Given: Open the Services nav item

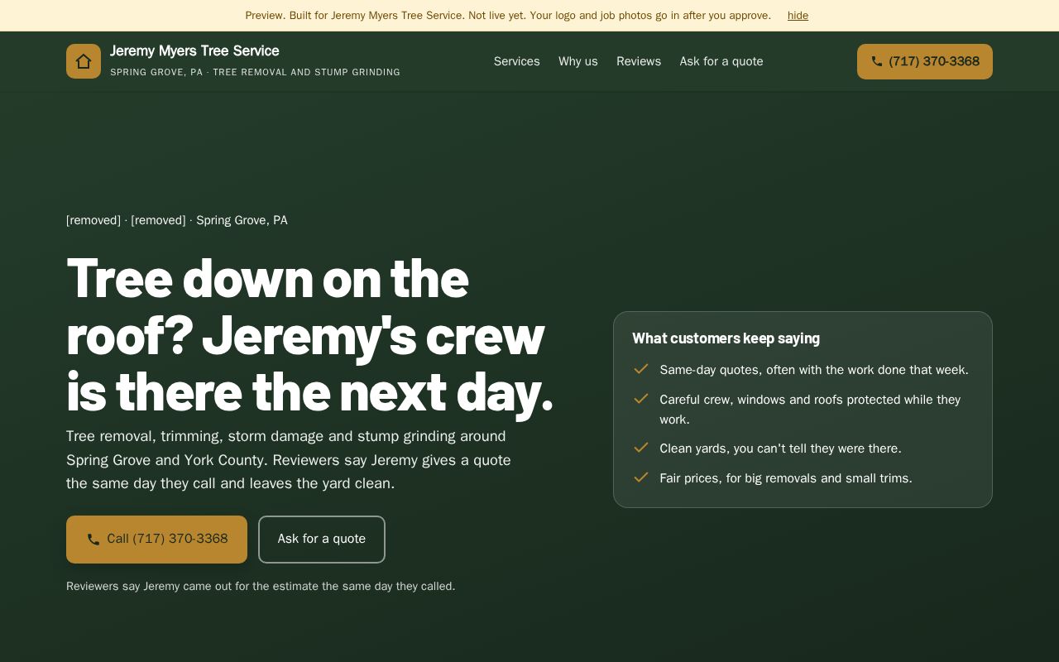Looking at the screenshot, I should point(516,61).
